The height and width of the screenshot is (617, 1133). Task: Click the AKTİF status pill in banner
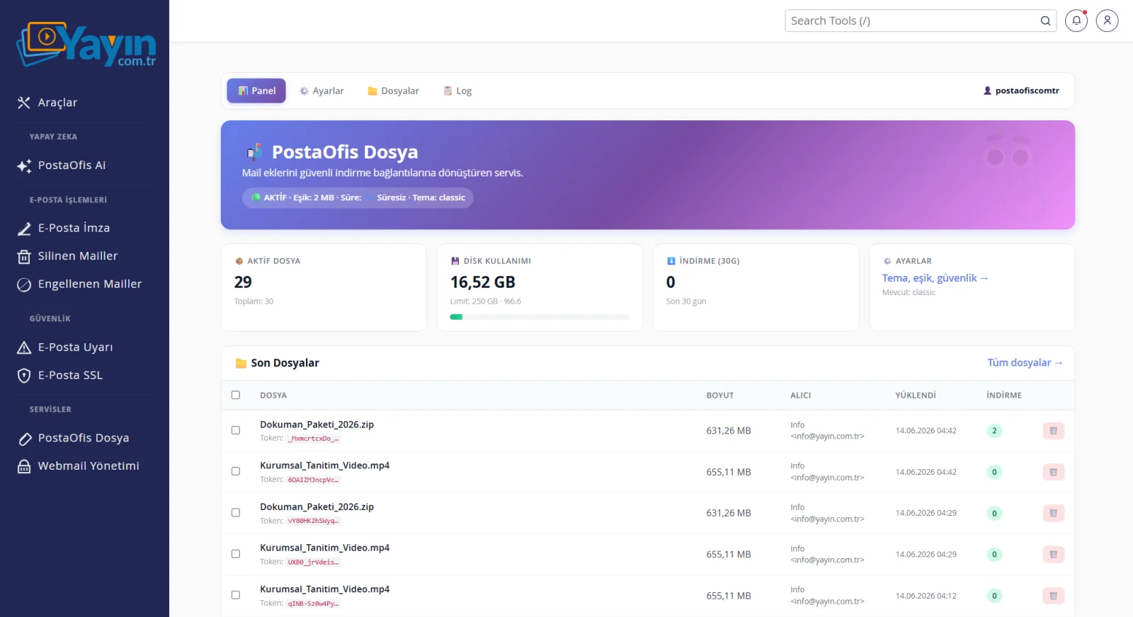pyautogui.click(x=358, y=197)
